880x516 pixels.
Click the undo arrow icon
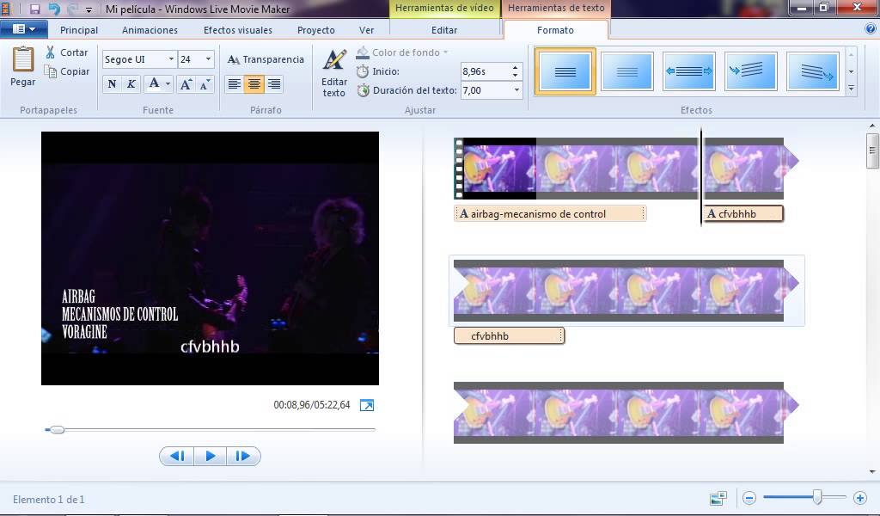coord(54,9)
